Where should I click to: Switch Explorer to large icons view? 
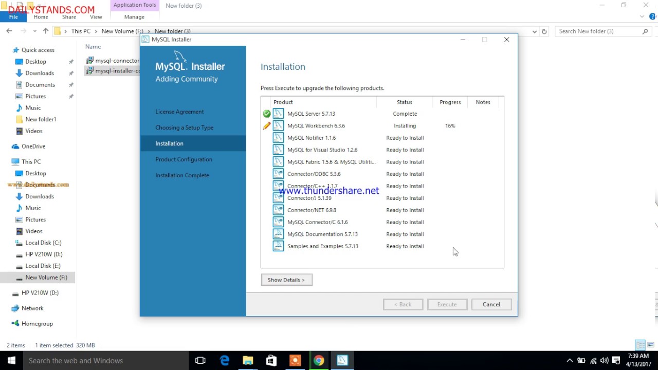tap(650, 345)
